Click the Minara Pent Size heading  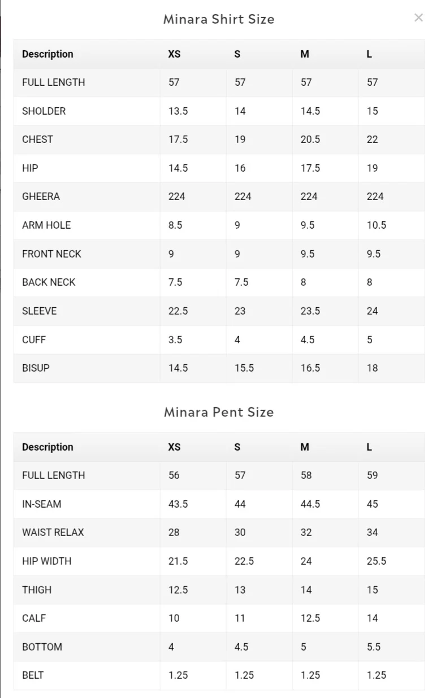coord(219,412)
